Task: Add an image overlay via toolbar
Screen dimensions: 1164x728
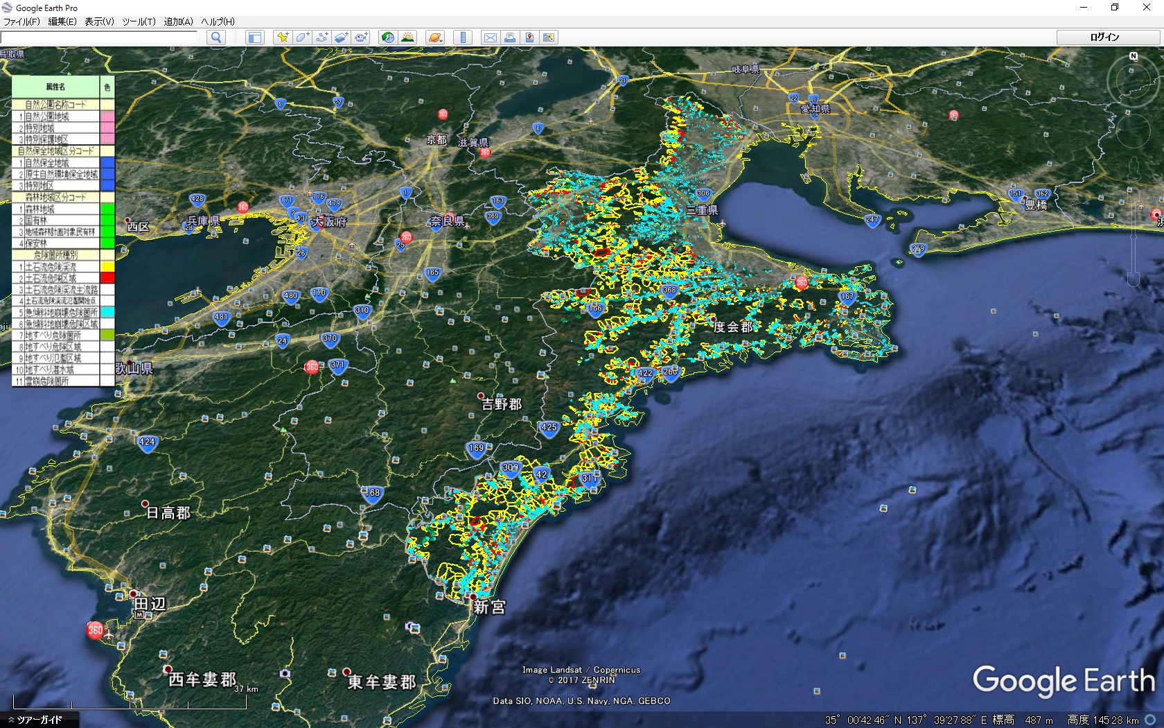Action: click(x=341, y=37)
